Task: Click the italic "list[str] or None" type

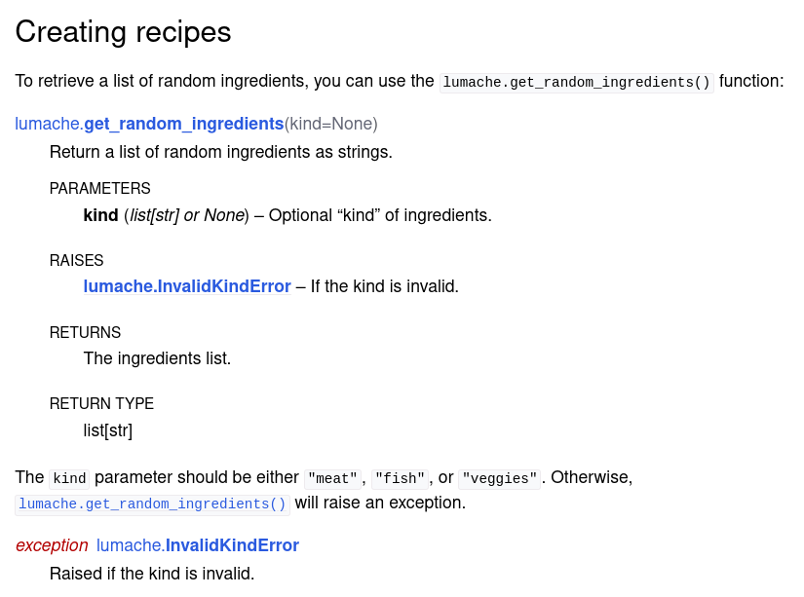Action: tap(186, 215)
